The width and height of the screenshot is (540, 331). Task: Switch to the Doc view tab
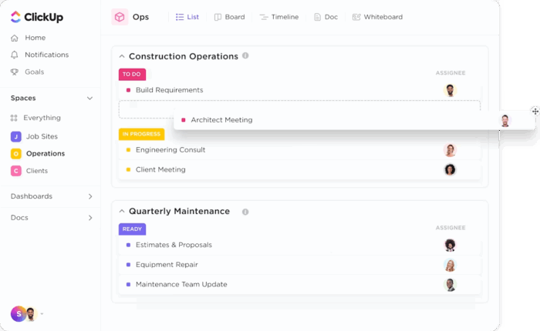(326, 17)
